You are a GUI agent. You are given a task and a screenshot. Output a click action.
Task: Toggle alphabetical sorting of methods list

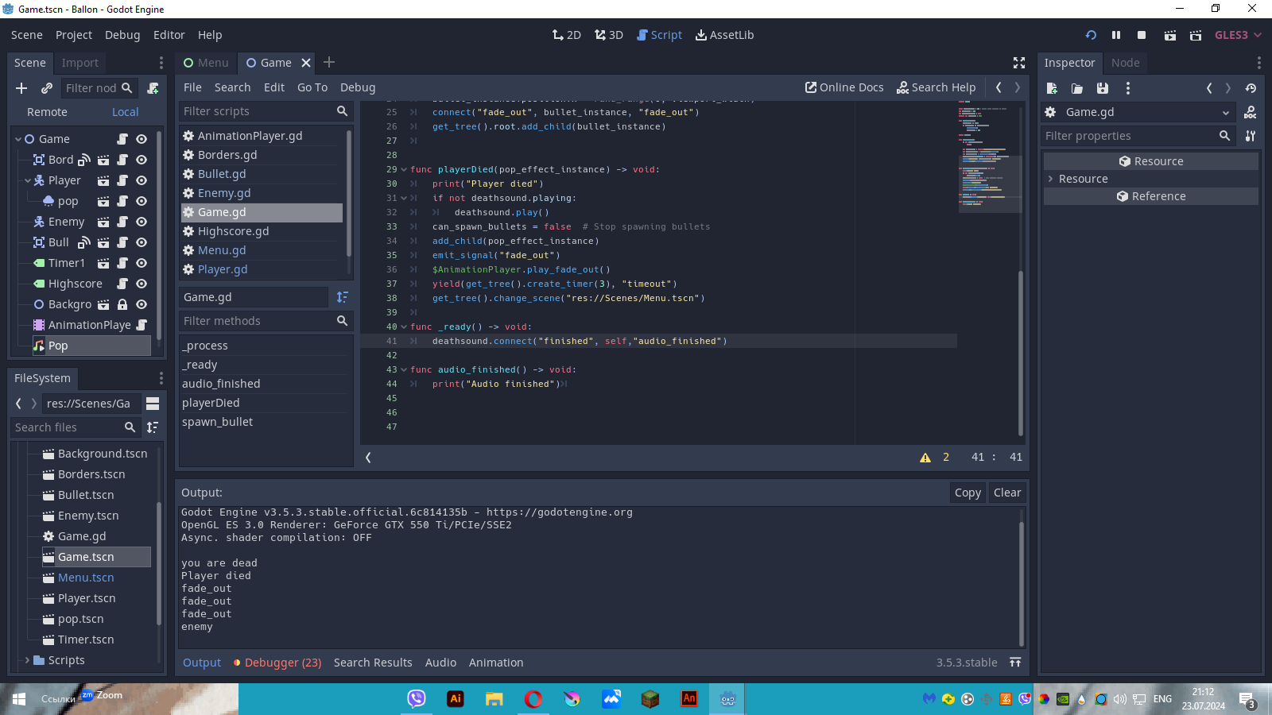pyautogui.click(x=343, y=297)
